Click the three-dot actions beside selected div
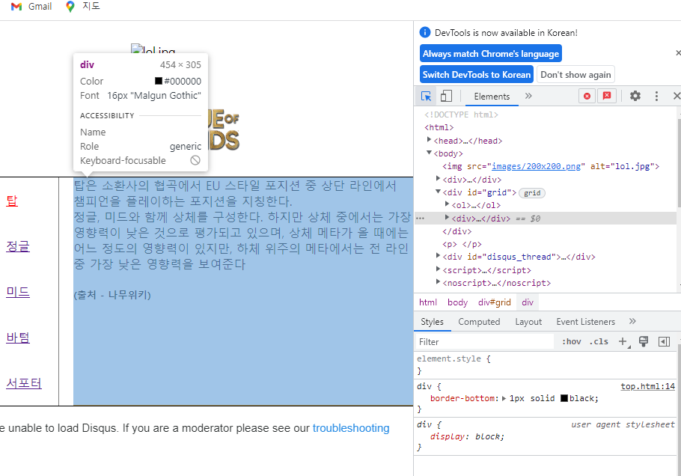 (x=420, y=219)
